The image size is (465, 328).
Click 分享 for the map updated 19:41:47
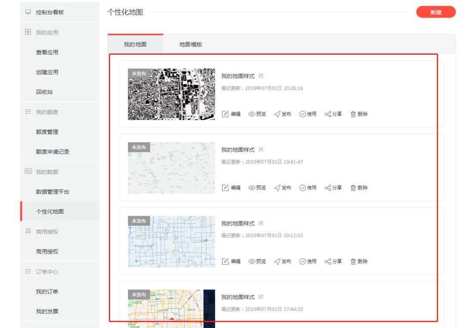(x=333, y=187)
